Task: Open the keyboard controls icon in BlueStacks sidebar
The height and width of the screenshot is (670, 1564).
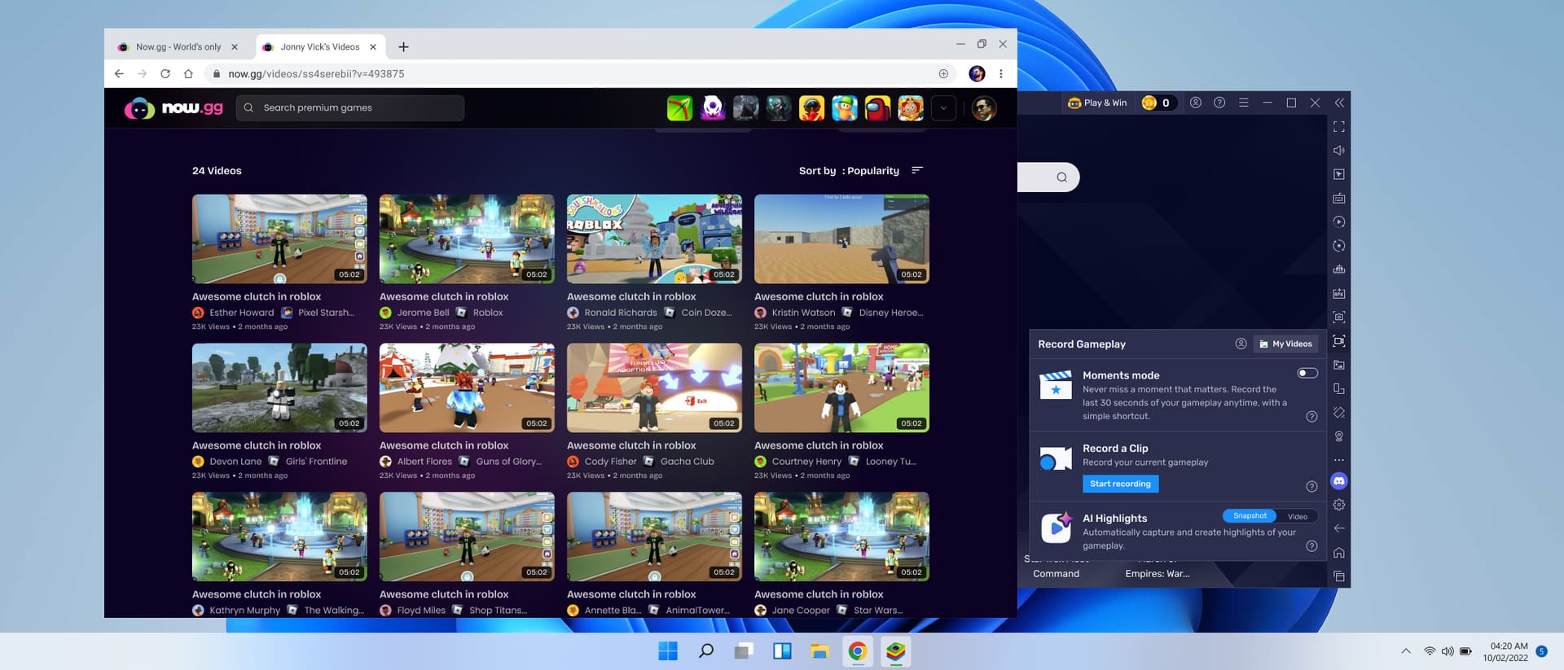Action: (1339, 198)
